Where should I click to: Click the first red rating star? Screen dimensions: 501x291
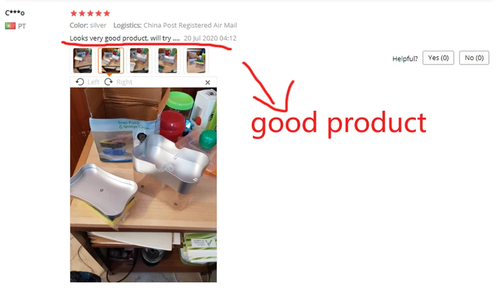click(x=74, y=13)
